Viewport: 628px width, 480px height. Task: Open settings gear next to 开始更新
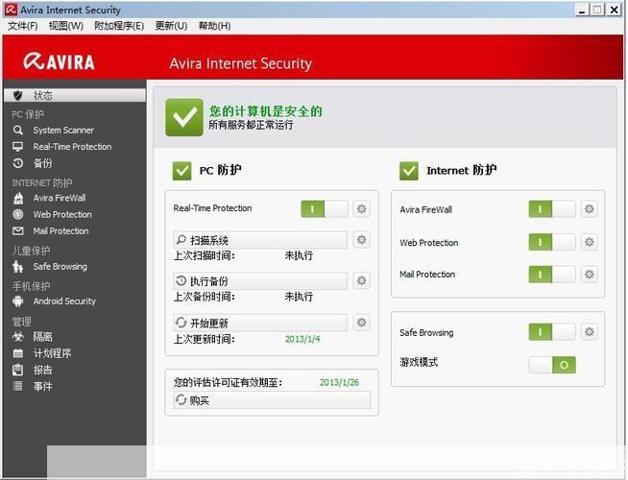click(361, 323)
